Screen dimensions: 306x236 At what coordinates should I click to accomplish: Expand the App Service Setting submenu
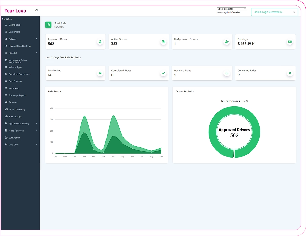[20, 123]
